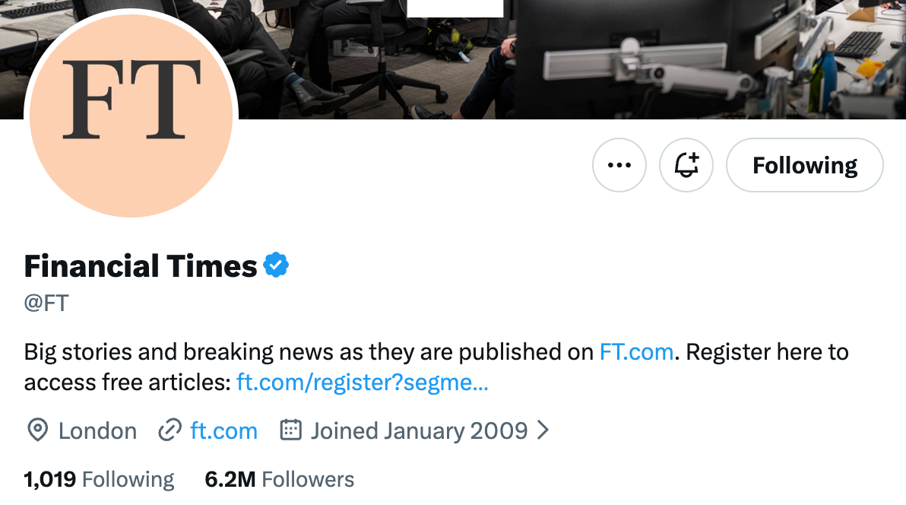Open the FT.com link in the bio
906x505 pixels.
click(x=637, y=351)
